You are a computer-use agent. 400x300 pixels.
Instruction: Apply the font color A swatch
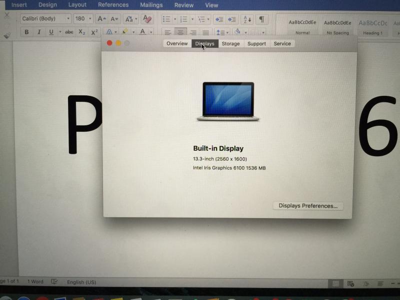point(142,32)
